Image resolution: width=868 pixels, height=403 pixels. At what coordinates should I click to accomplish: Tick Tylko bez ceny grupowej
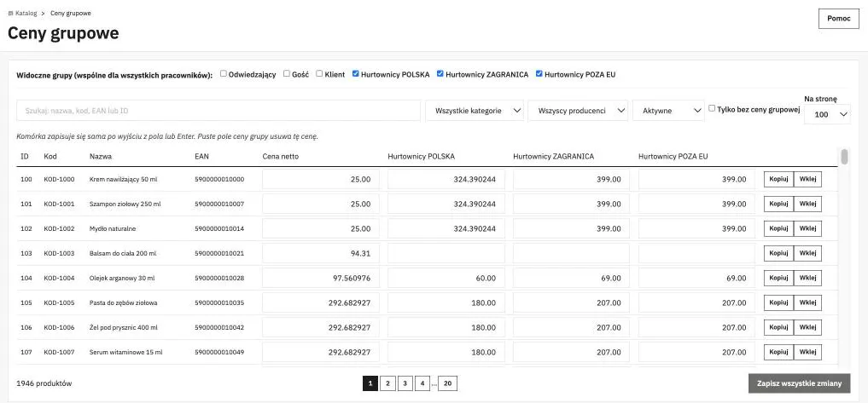712,108
